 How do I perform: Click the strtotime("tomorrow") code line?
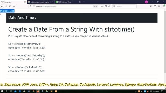coord(24,44)
